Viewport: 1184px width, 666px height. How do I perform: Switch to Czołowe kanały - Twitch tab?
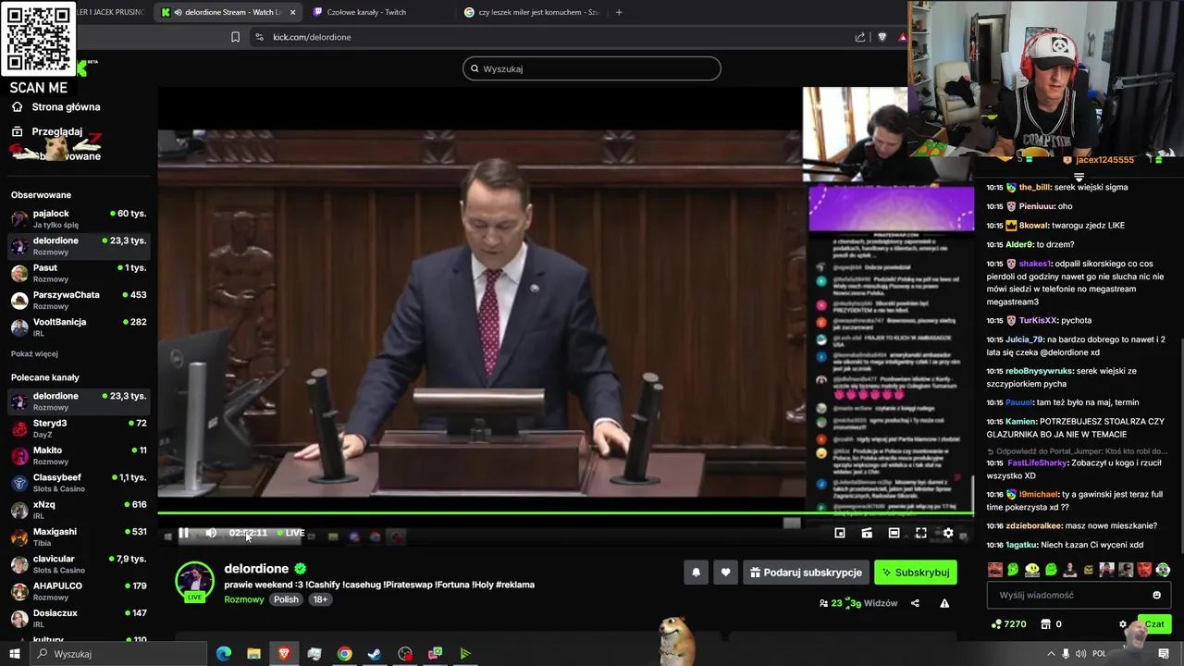(x=376, y=12)
